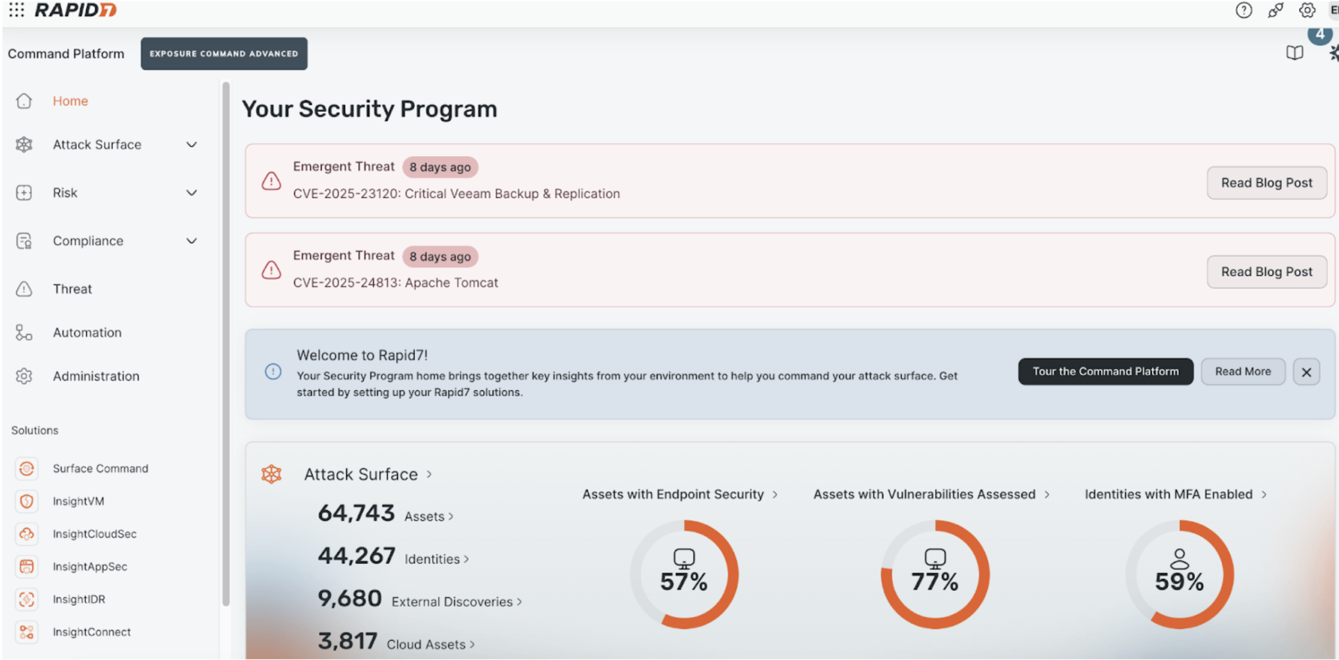Launch the Surface Command solution icon
Image resolution: width=1339 pixels, height=660 pixels.
[27, 469]
